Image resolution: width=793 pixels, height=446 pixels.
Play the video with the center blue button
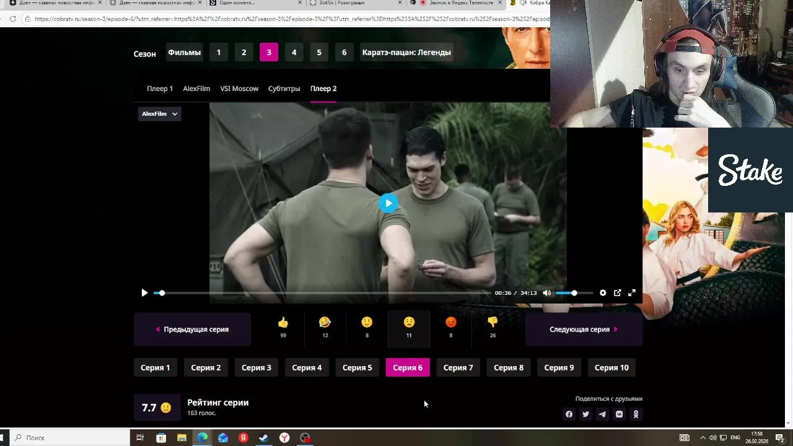388,203
